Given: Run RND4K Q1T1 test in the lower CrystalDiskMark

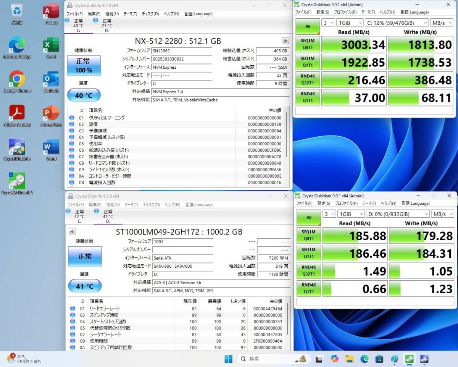Looking at the screenshot, I should click(309, 288).
